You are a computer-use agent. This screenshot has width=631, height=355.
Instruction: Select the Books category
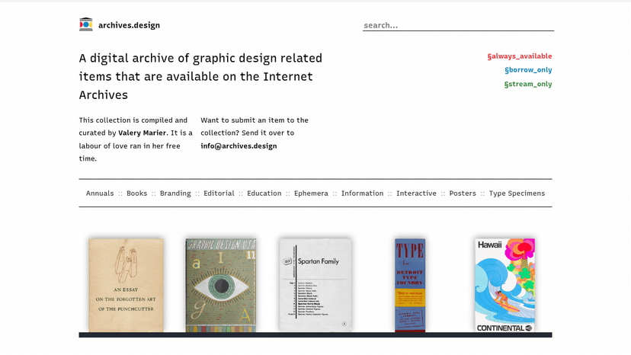[x=137, y=193]
